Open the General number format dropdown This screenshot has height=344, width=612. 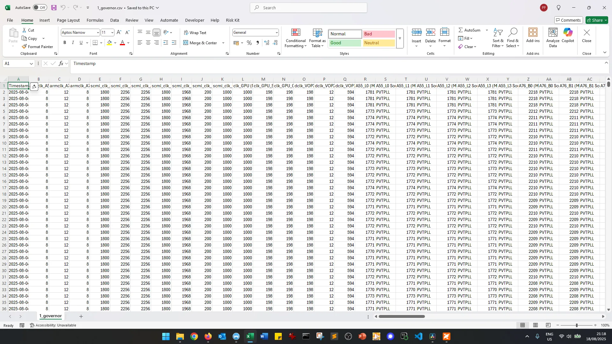(x=276, y=32)
